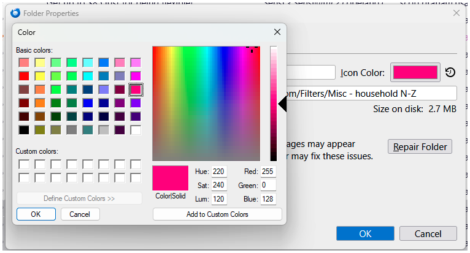Reset icon color with the revert icon
This screenshot has width=470, height=253.
tap(450, 73)
